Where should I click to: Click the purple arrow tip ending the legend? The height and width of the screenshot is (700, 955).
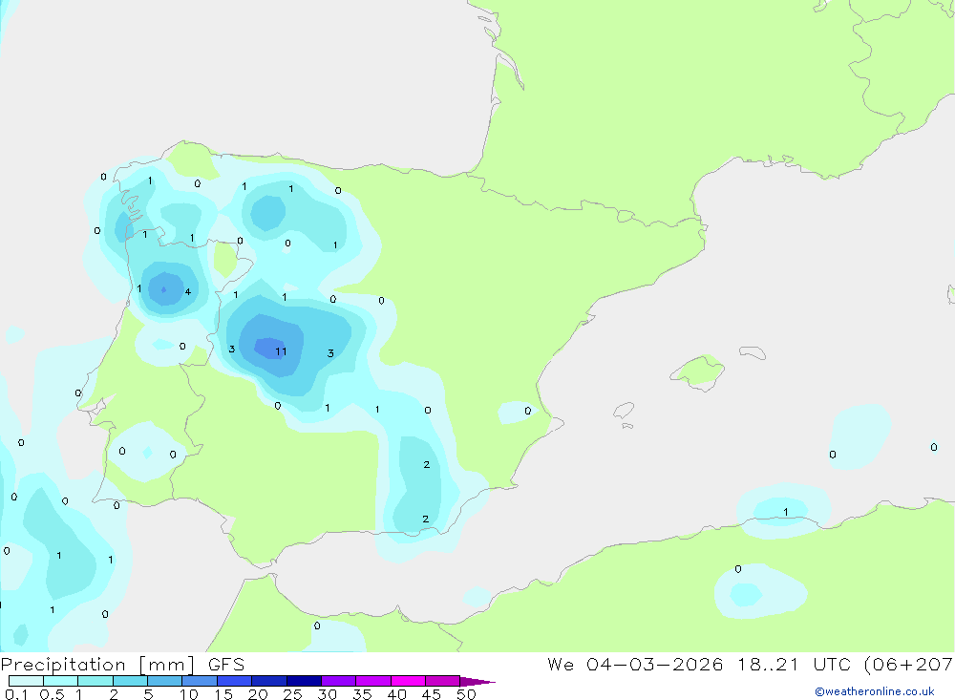pos(477,682)
